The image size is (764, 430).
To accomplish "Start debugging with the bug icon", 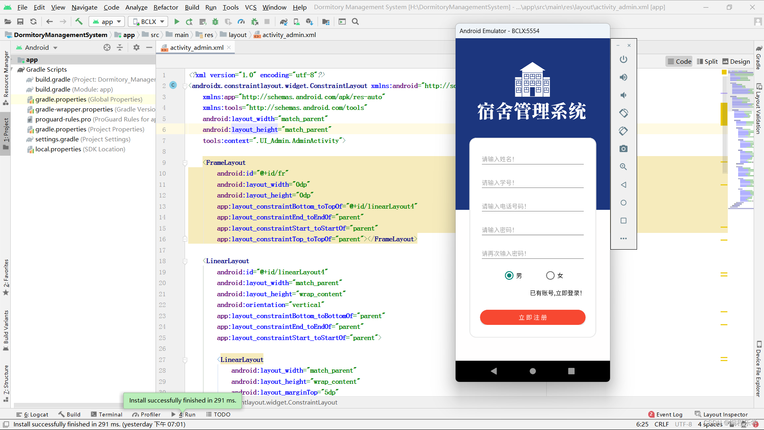I will 215,21.
